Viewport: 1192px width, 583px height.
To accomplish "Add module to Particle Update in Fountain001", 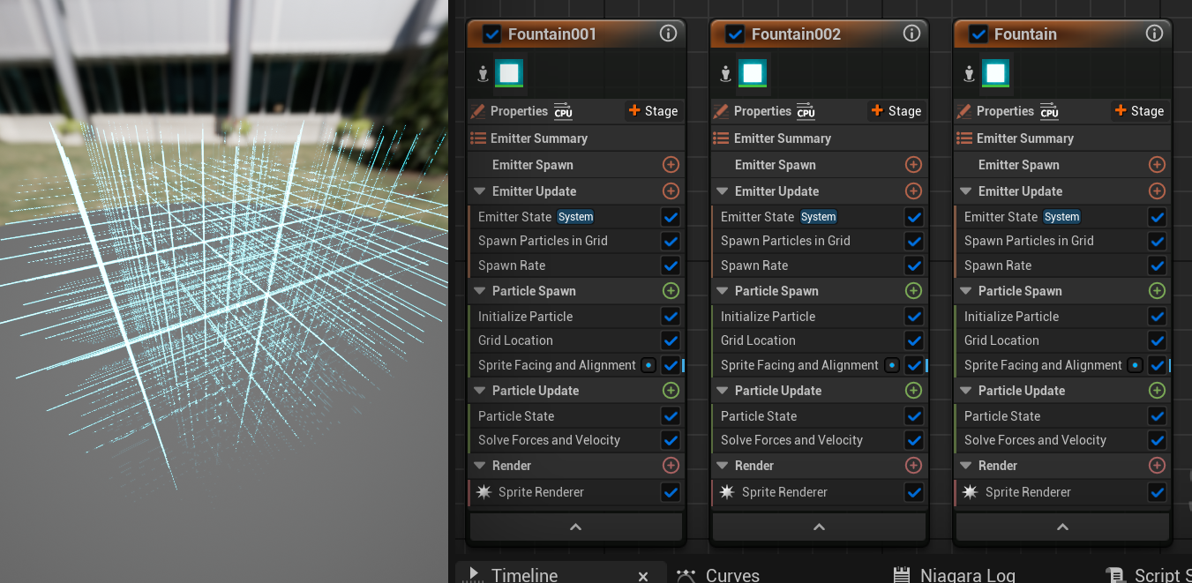I will pyautogui.click(x=671, y=391).
